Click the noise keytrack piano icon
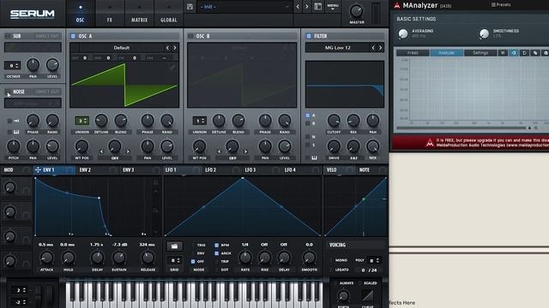 16,132
